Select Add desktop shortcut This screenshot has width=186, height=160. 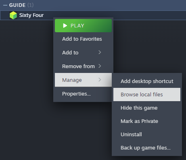(x=147, y=81)
